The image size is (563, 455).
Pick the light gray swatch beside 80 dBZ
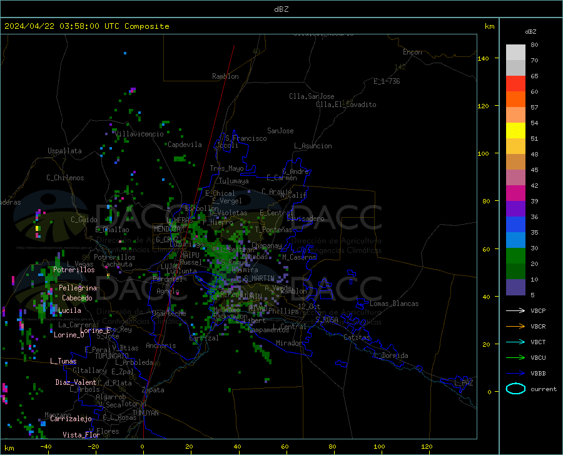click(x=515, y=53)
